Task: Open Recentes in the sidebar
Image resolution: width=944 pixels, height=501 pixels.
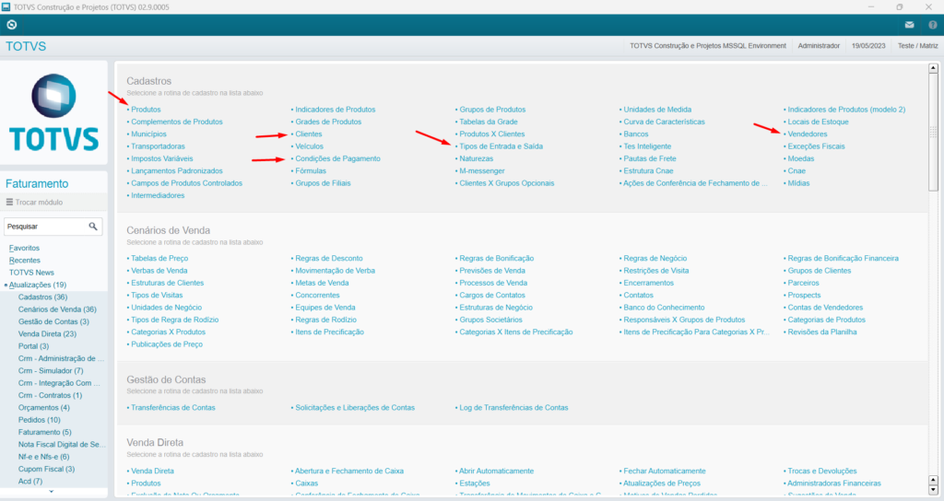Action: [25, 261]
